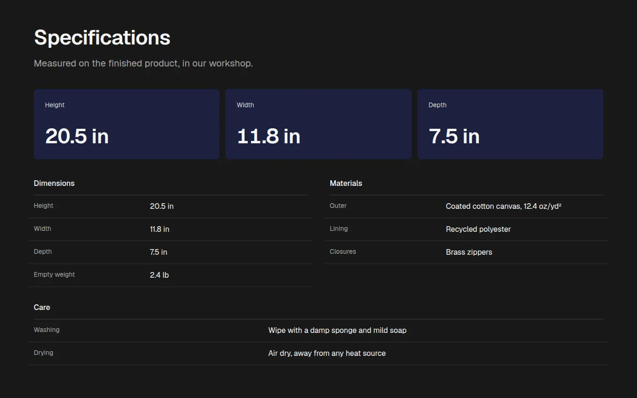Select the 'Recycled polyester' value
Viewport: 637px width, 398px height.
(x=478, y=229)
